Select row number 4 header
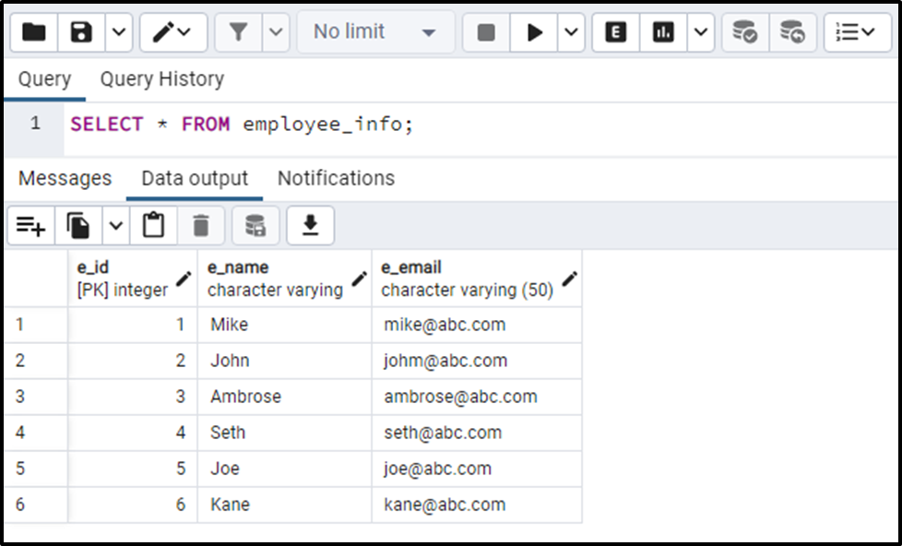The width and height of the screenshot is (902, 546). click(36, 433)
